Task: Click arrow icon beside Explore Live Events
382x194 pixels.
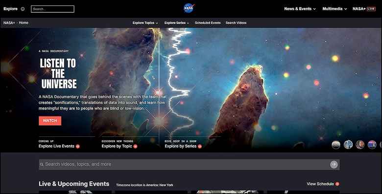Action: pyautogui.click(x=78, y=146)
